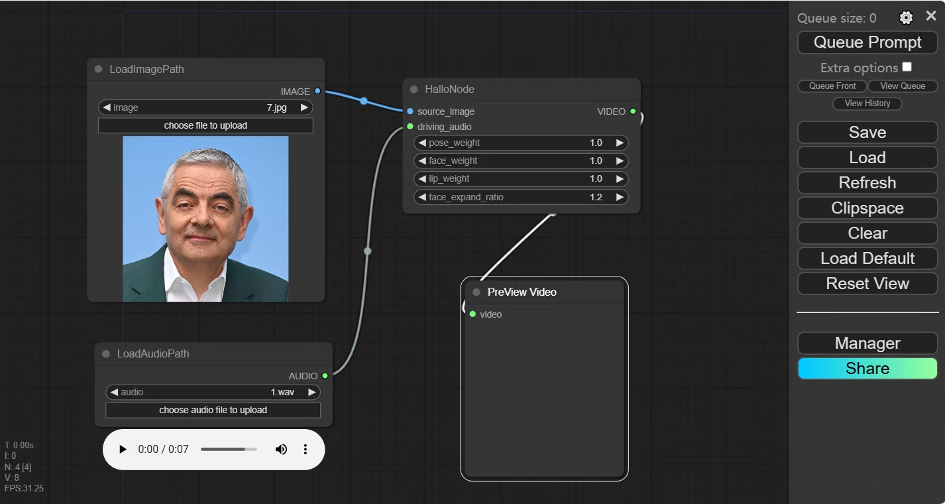Click the loaded portrait image preview
945x504 pixels.
click(205, 219)
